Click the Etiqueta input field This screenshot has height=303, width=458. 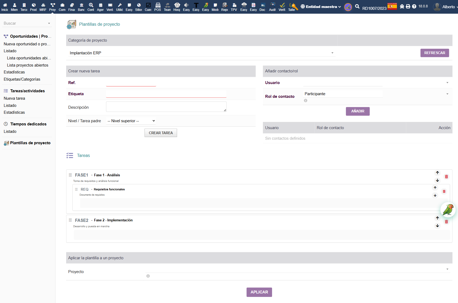pos(166,94)
